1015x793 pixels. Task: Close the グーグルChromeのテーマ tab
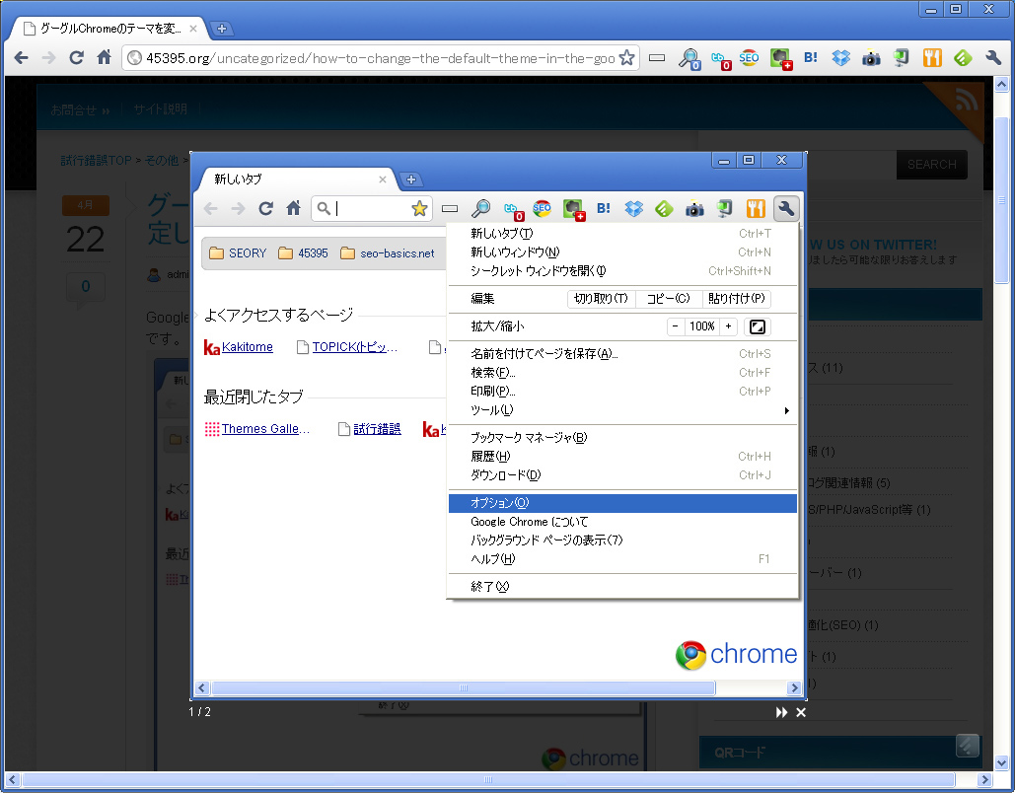pyautogui.click(x=193, y=29)
